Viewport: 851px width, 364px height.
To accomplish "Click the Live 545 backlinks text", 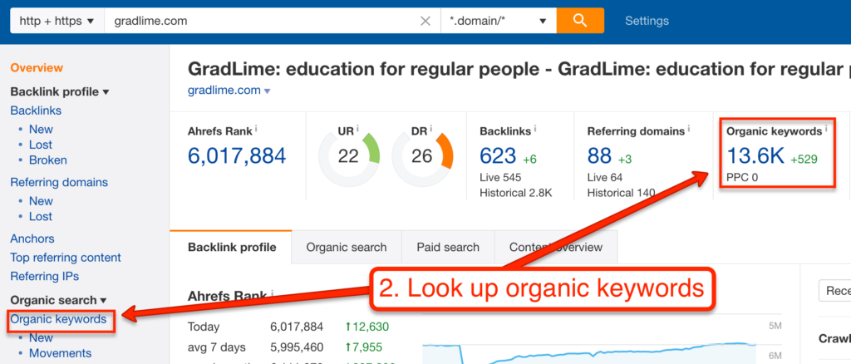I will click(x=499, y=177).
